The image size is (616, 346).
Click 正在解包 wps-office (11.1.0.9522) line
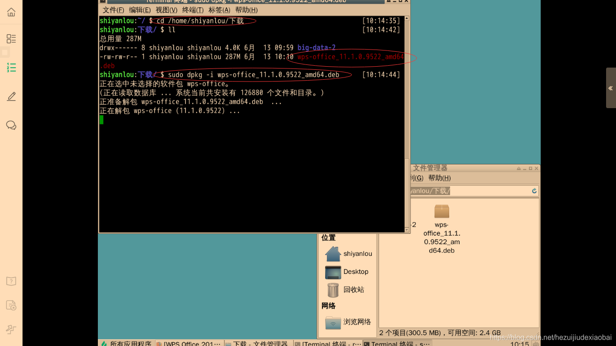point(170,111)
